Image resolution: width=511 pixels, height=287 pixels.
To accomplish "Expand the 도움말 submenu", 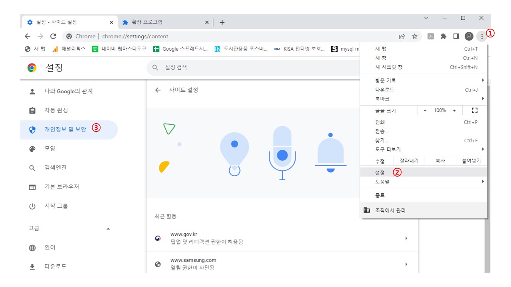I will tap(424, 182).
